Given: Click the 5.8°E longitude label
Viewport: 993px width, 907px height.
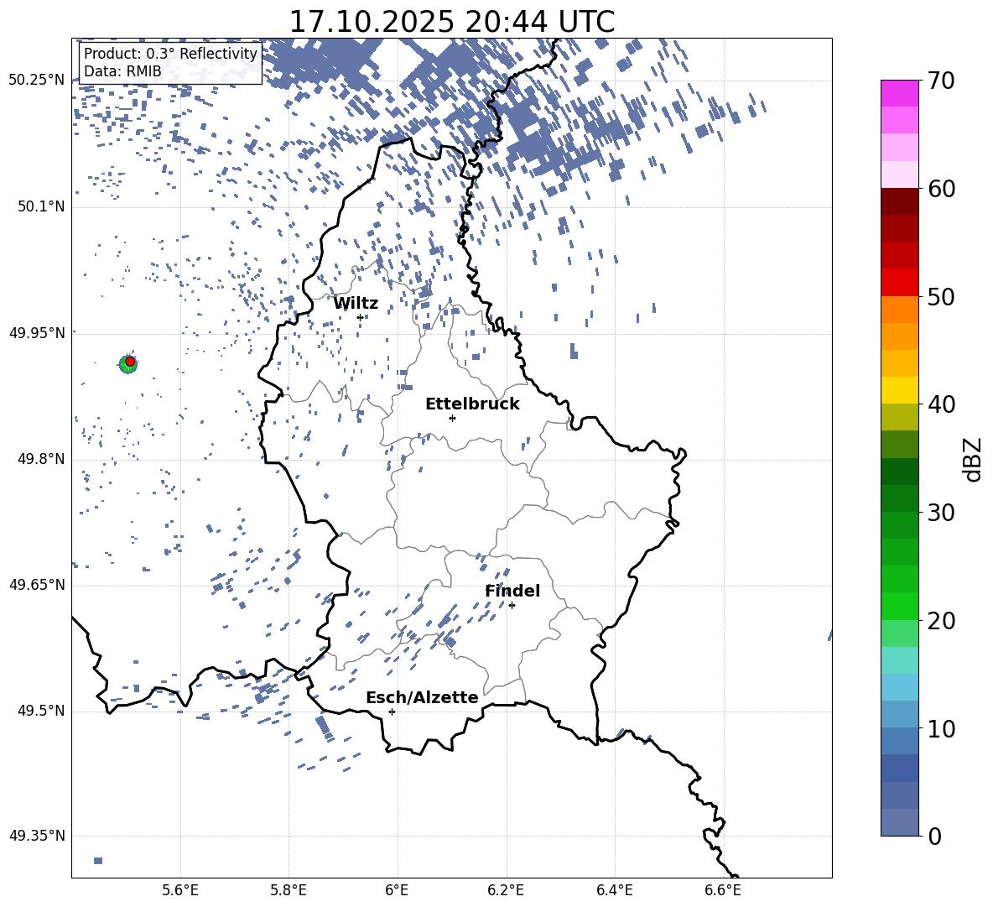Looking at the screenshot, I should (289, 890).
